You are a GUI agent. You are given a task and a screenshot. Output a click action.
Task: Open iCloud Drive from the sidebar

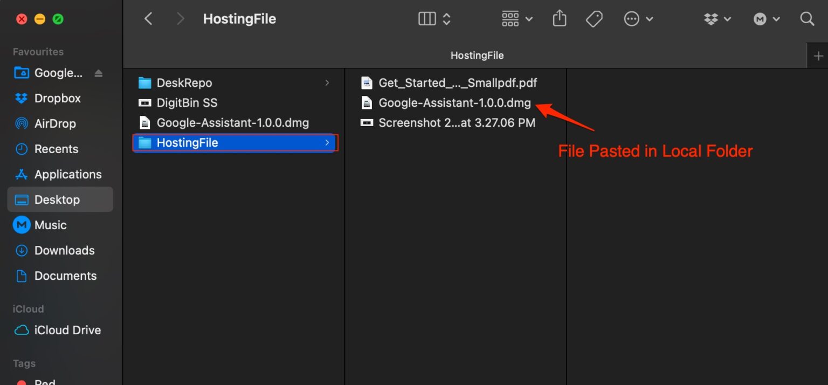pyautogui.click(x=67, y=330)
